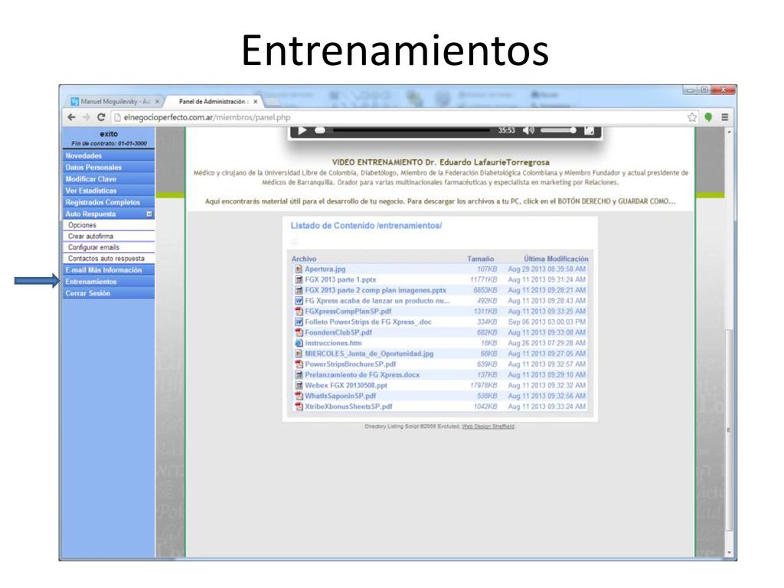Open FGX 2013 parte 1.pptx
The width and height of the screenshot is (784, 588).
(x=341, y=279)
